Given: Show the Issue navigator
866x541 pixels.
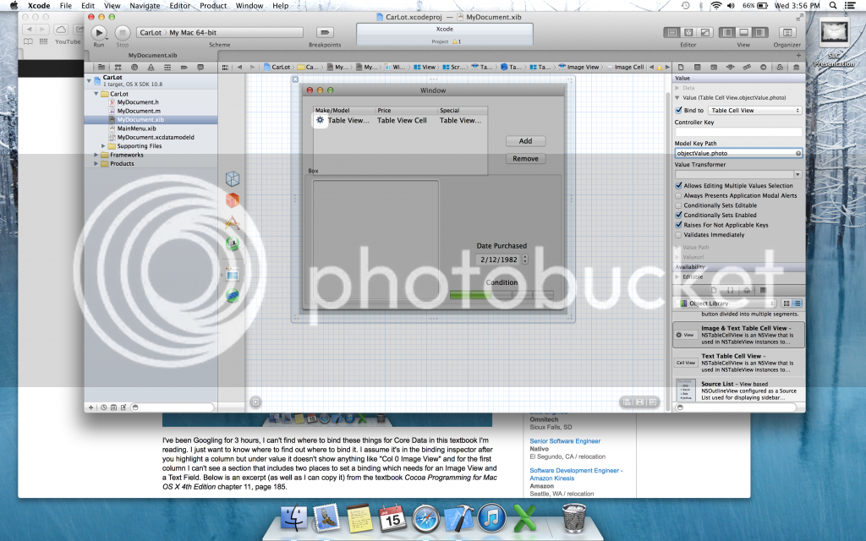Looking at the screenshot, I should 151,68.
